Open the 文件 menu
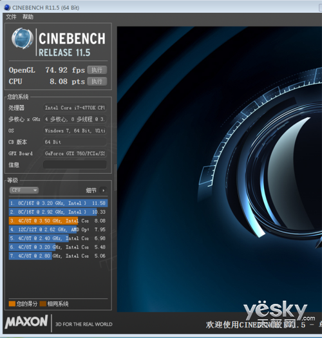The image size is (322, 338). 11,17
